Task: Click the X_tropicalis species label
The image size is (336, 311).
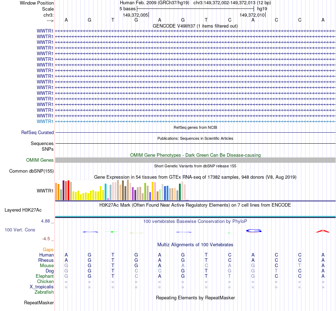Action: pyautogui.click(x=42, y=287)
